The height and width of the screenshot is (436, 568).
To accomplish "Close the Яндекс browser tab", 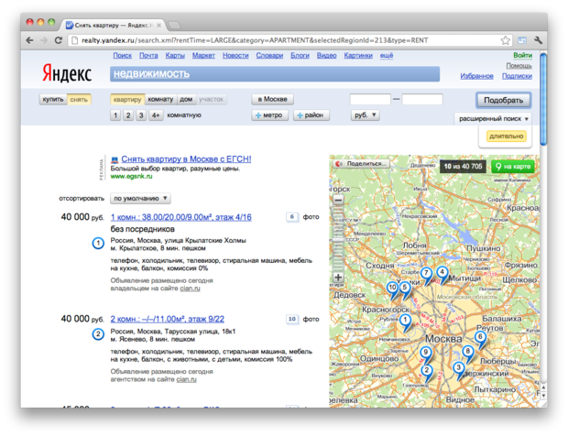I will (x=159, y=26).
